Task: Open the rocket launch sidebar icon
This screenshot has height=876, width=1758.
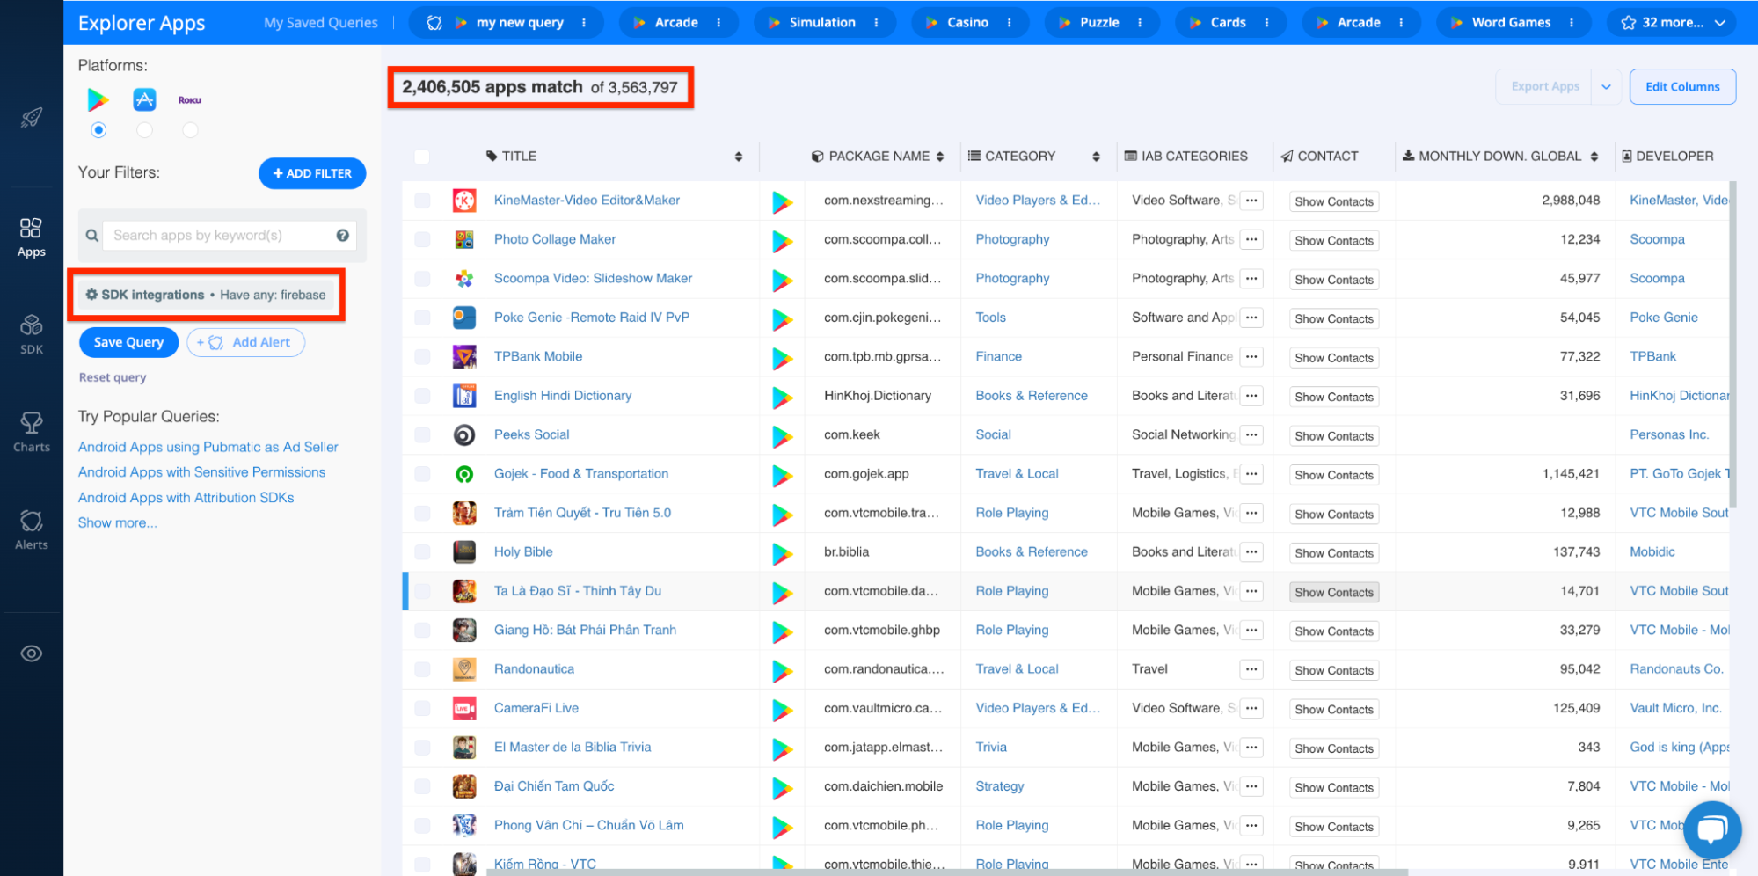Action: tap(32, 117)
